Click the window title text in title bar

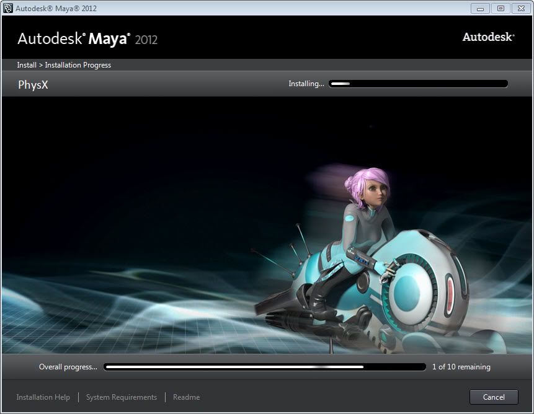coord(56,8)
